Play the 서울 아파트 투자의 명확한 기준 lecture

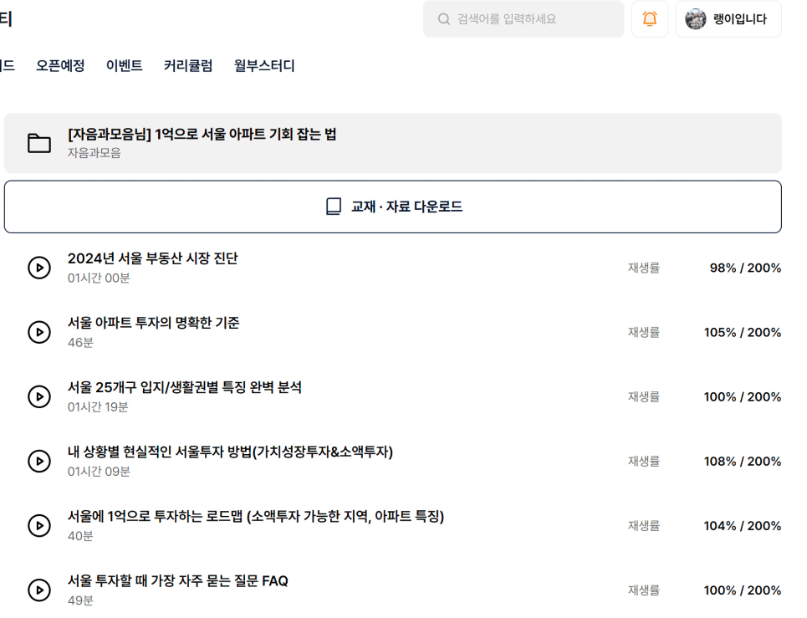pos(39,332)
